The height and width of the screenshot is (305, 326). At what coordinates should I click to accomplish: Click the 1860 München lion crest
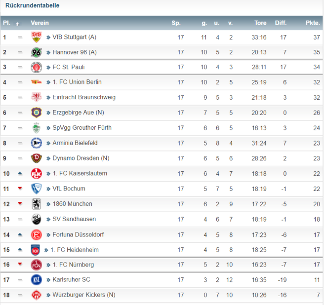click(x=37, y=204)
